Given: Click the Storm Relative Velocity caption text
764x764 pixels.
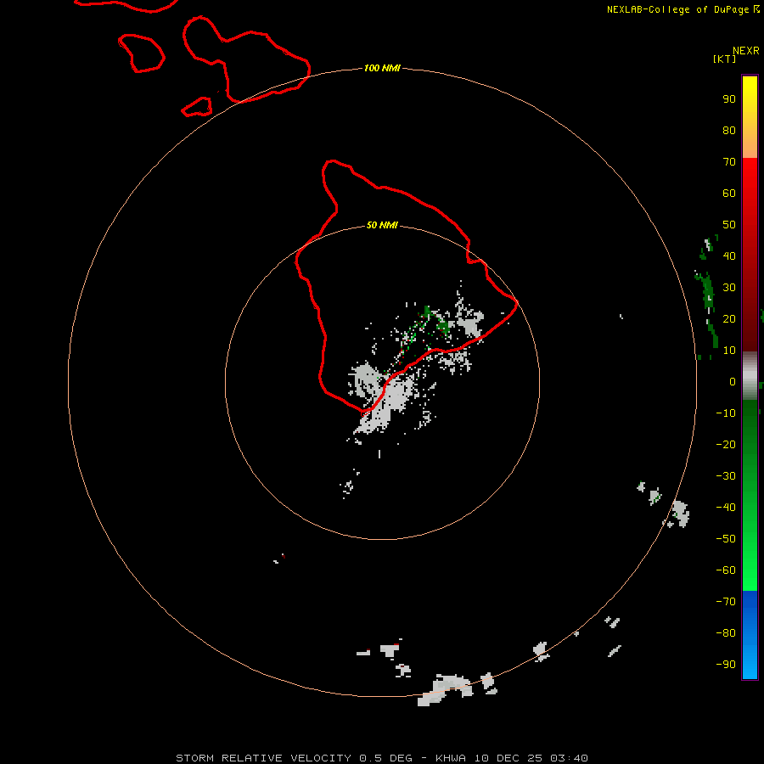Looking at the screenshot, I should (x=381, y=758).
